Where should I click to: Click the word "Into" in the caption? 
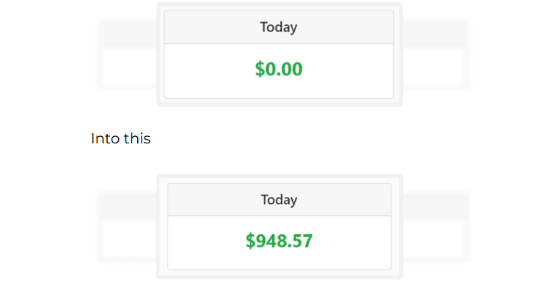(x=105, y=138)
